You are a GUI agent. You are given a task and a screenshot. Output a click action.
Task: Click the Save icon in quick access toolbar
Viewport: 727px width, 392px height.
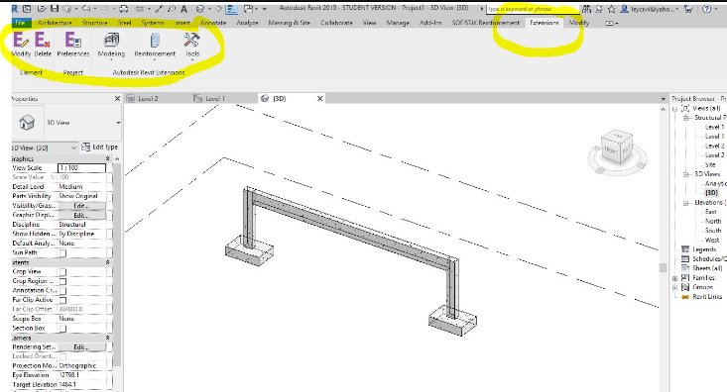pos(55,9)
